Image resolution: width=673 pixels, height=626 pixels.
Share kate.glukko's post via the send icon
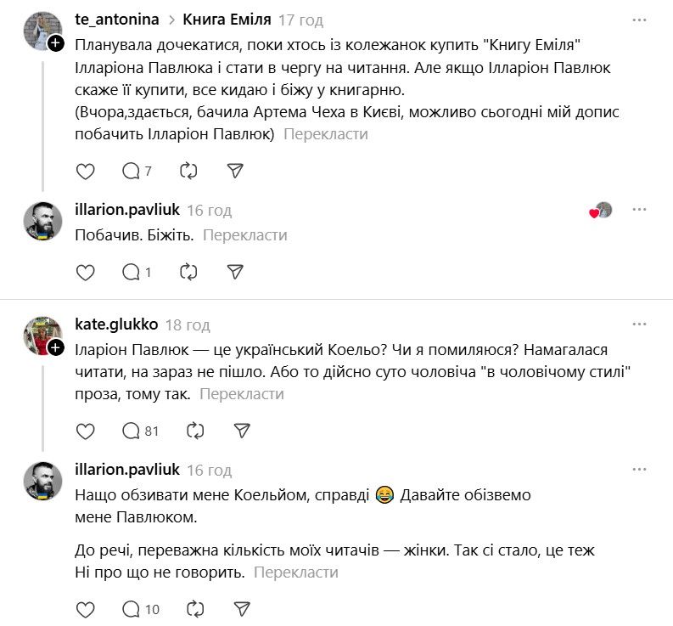tap(242, 431)
